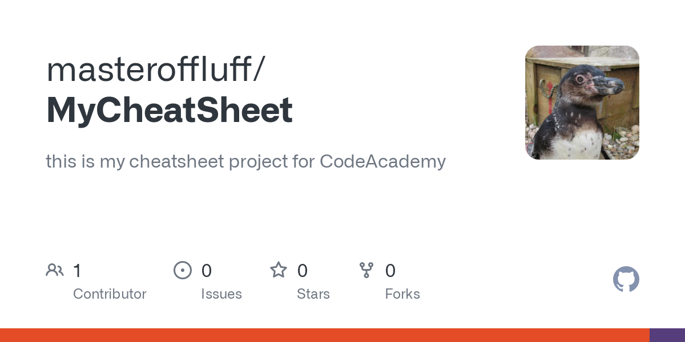Open the MyCheatSheet repository title
The image size is (685, 342).
(170, 110)
